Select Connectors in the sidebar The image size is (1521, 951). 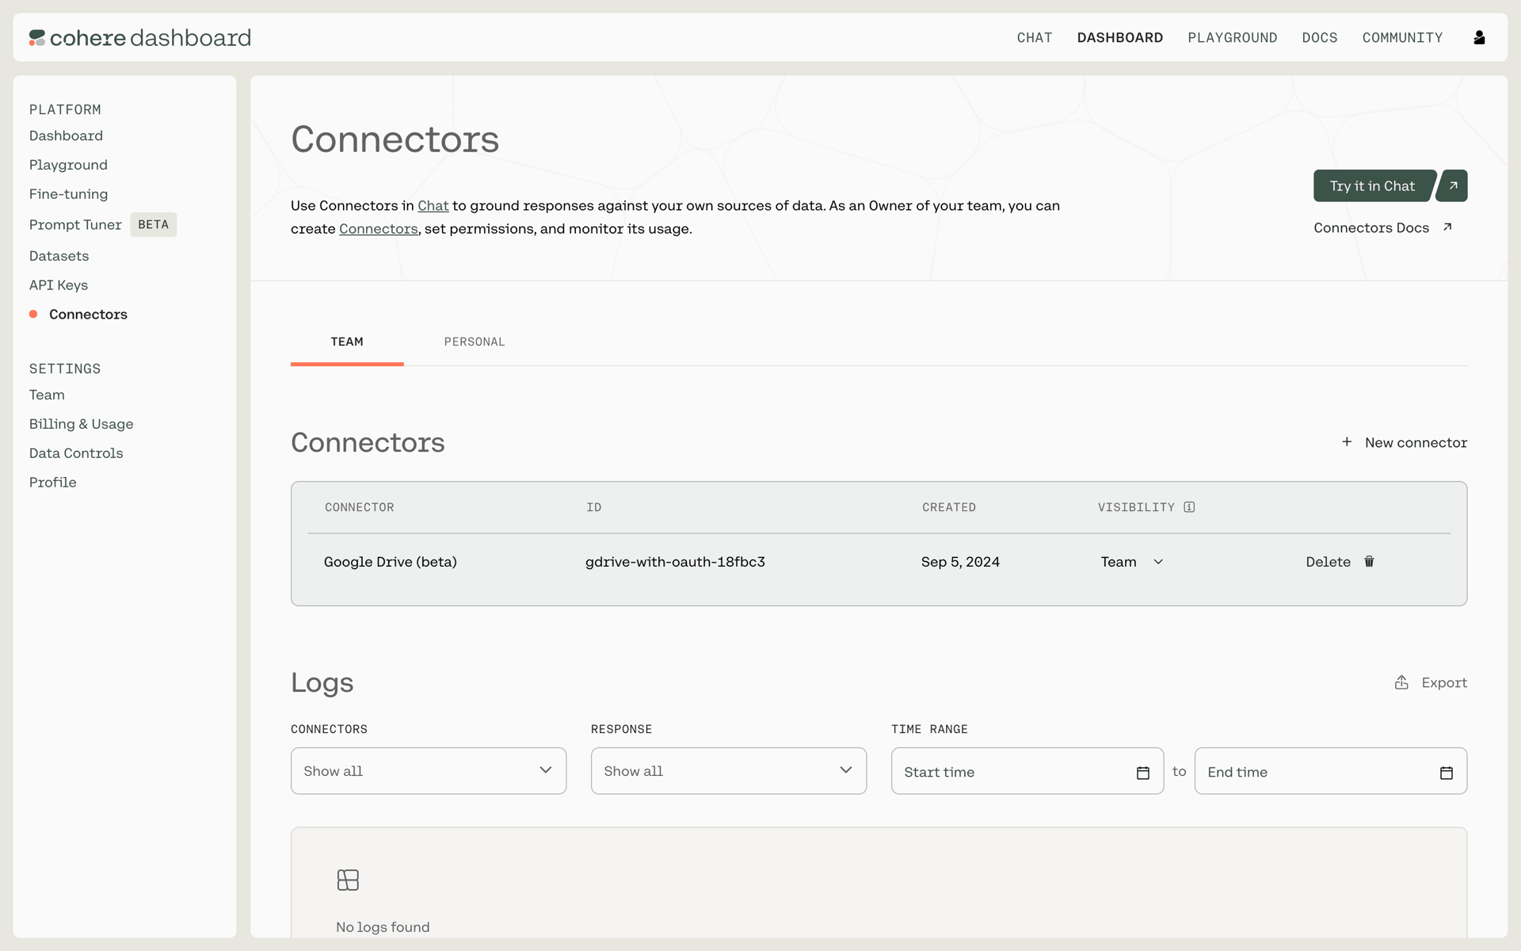pos(88,315)
